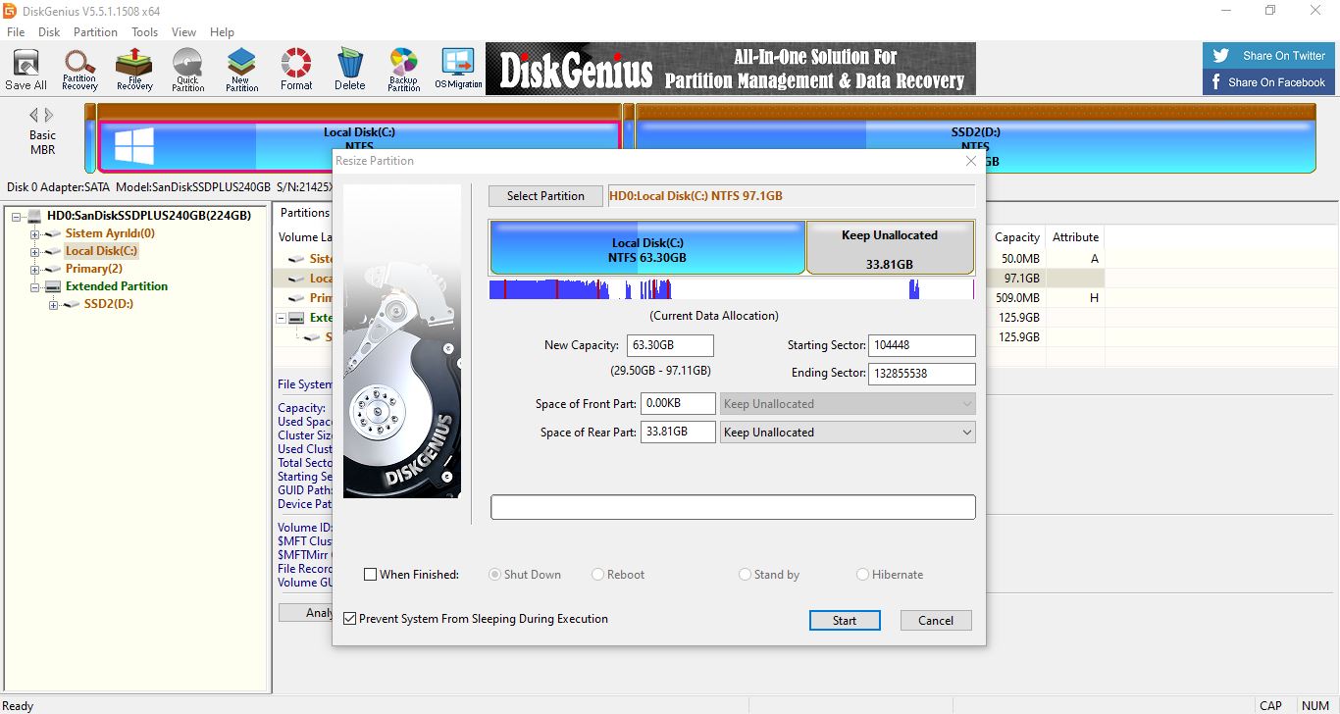Click the Starting Sector input field
This screenshot has height=714, width=1340.
click(x=922, y=345)
